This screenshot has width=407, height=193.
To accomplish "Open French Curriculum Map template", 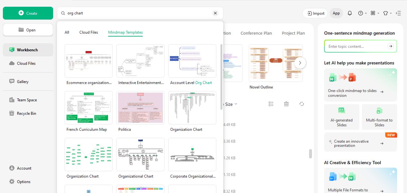I will (89, 108).
